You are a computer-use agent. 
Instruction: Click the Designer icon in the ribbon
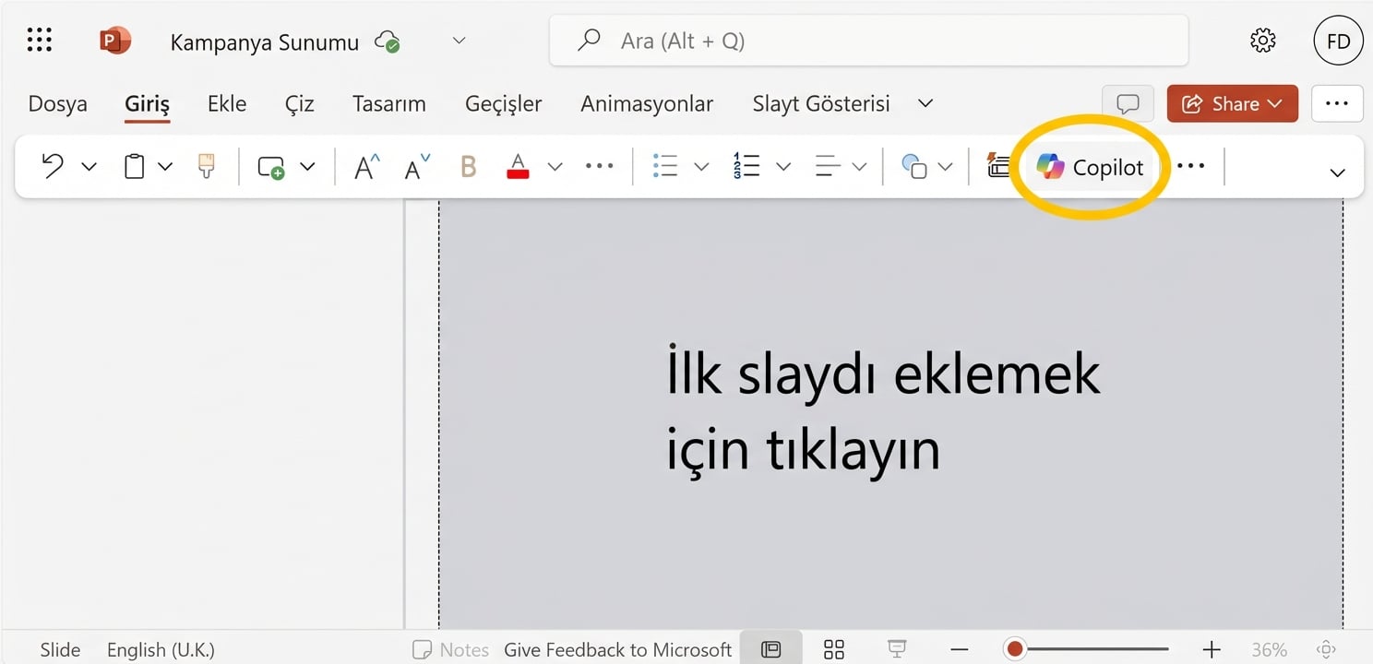(999, 166)
